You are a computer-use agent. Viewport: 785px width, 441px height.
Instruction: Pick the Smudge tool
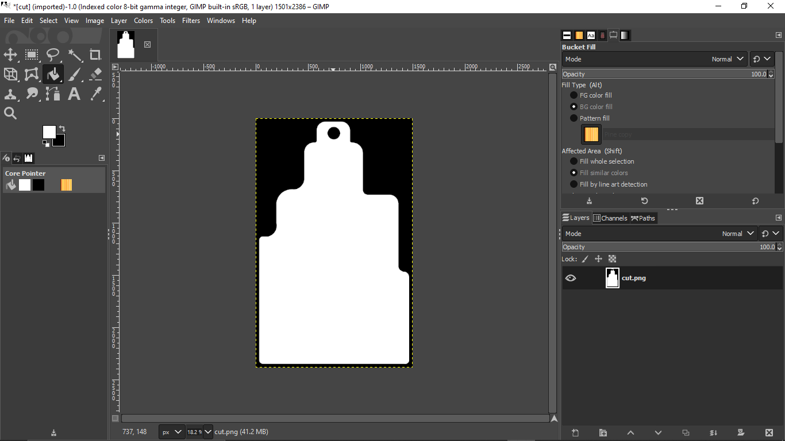coord(32,94)
